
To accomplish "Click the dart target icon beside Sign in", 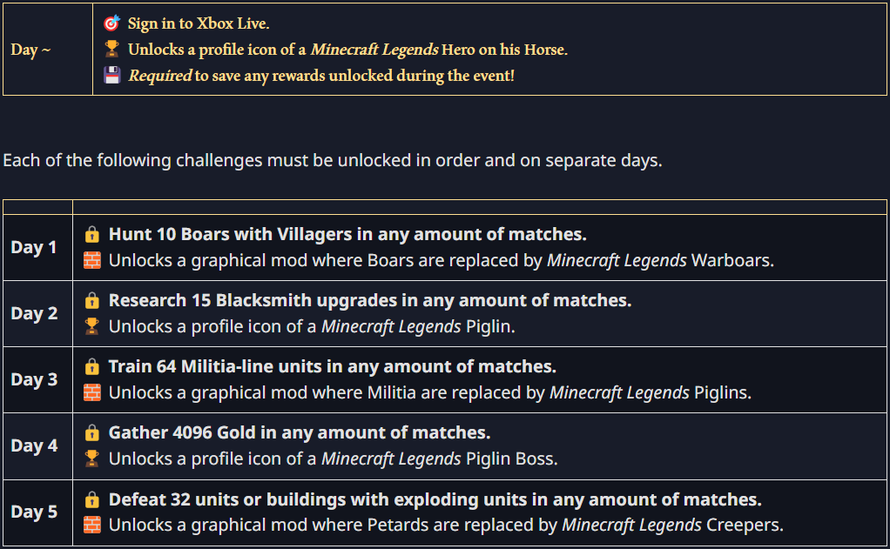I will 111,23.
